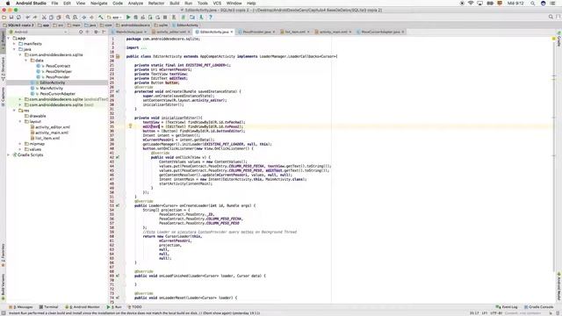Open the Build menu
This screenshot has width=562, height=316.
[x=175, y=4]
